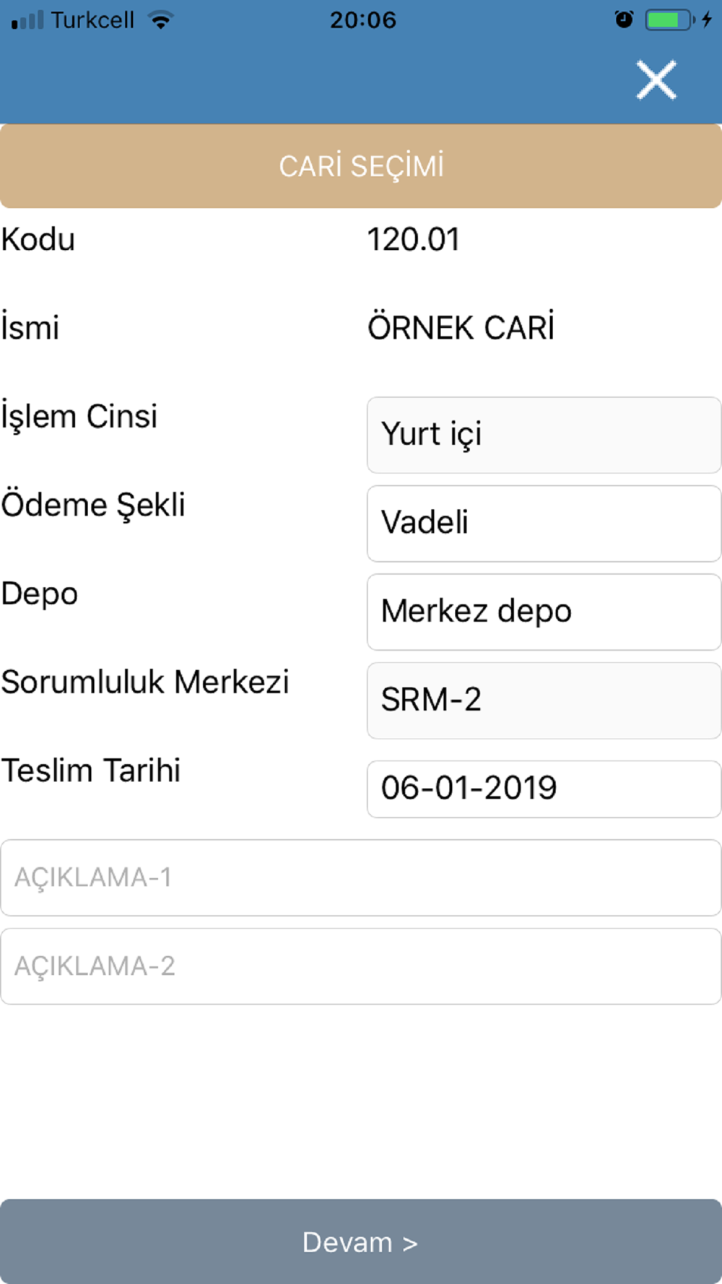Open the Ödeme Şekli dropdown showing Vadeli
722x1284 pixels.
tap(544, 524)
